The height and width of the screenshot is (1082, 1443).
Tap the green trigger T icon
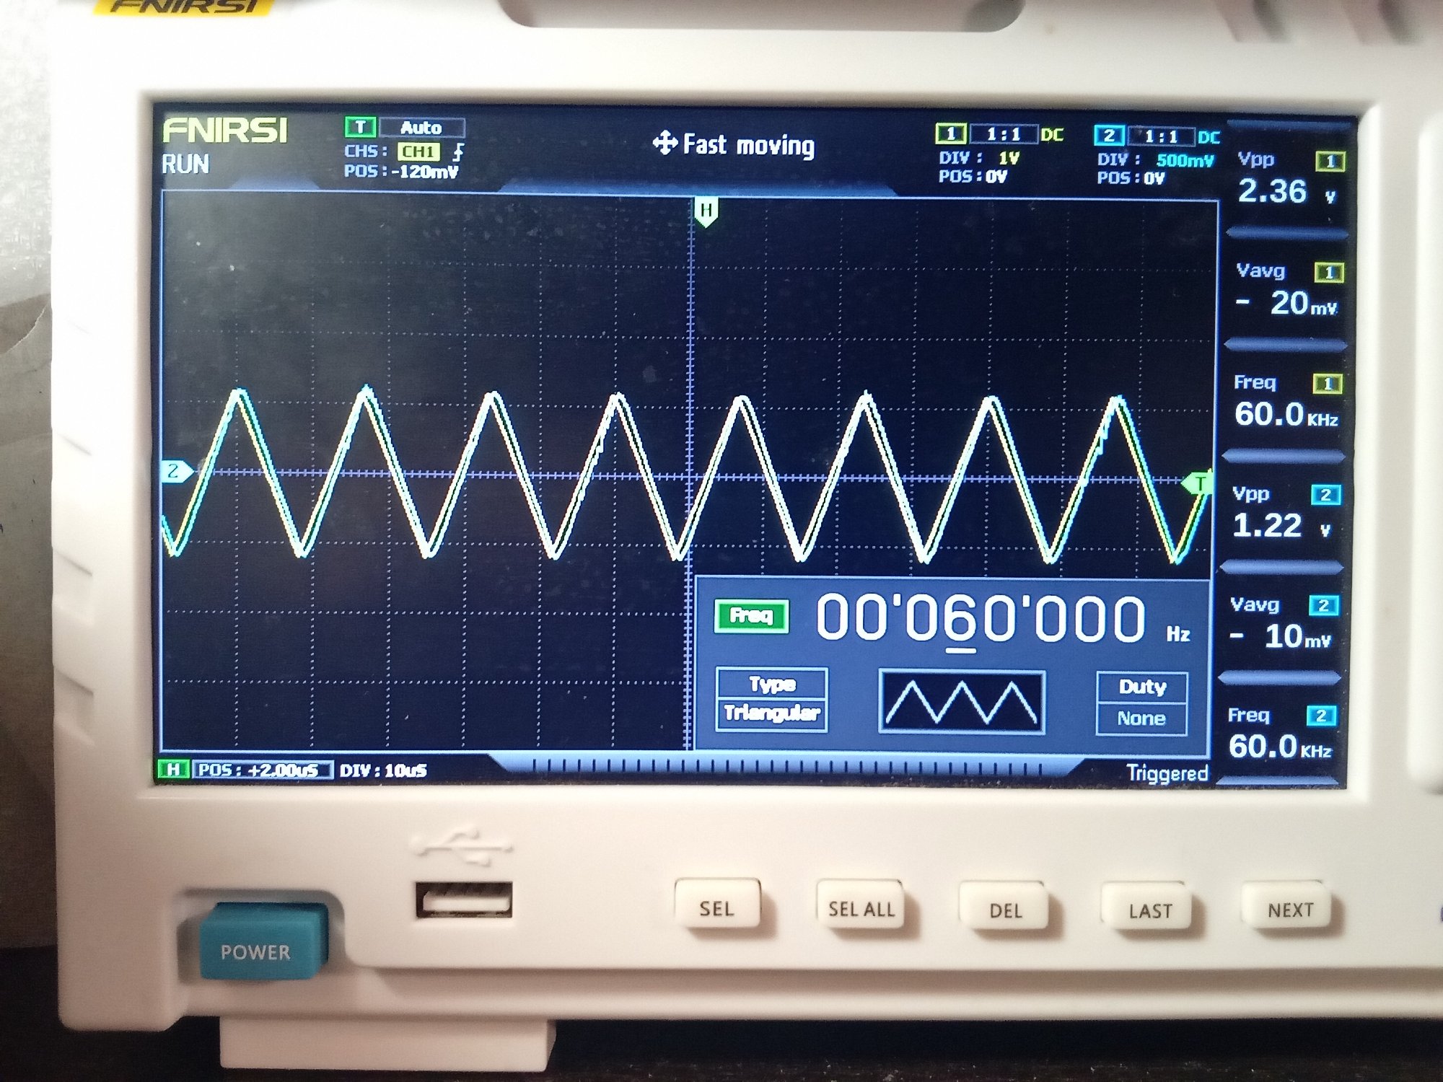point(360,128)
